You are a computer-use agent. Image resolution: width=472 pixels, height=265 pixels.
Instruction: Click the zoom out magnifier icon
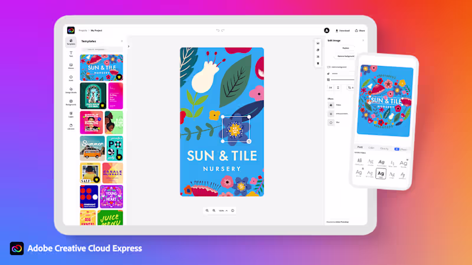pos(207,211)
